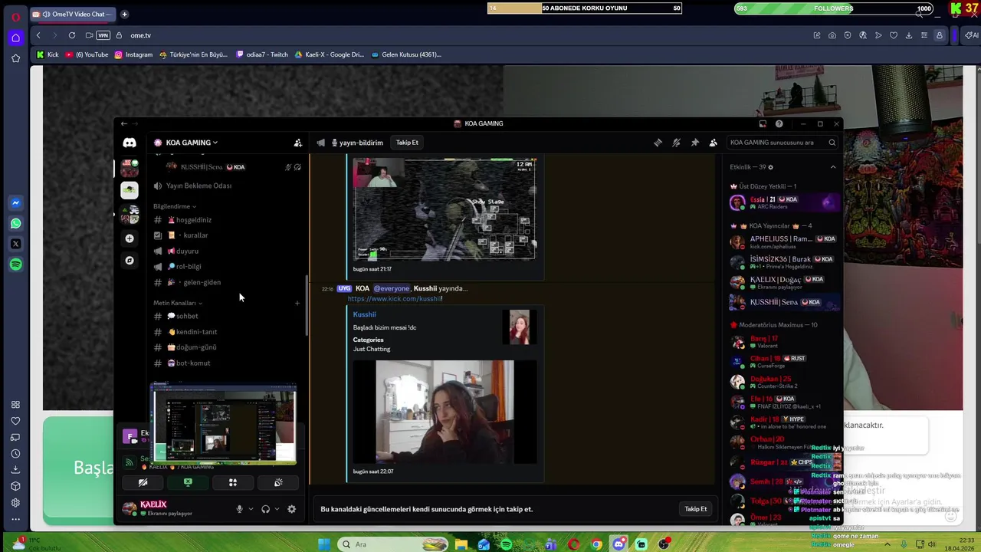
Task: Open Spotify from Windows taskbar
Action: (506, 544)
